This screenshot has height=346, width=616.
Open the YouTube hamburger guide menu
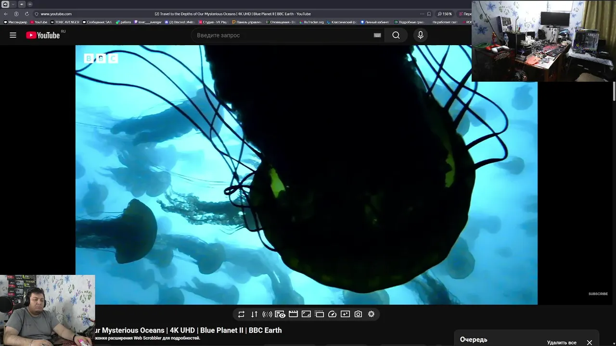click(x=13, y=35)
